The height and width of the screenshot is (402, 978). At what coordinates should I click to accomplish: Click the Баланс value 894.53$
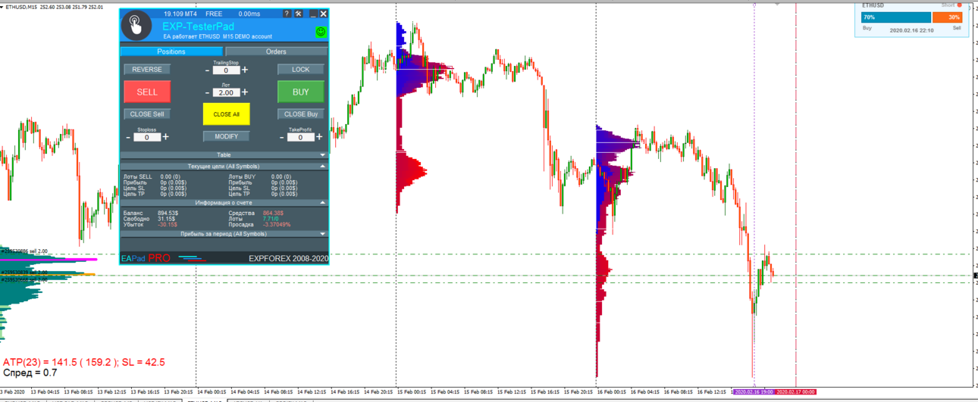(168, 213)
